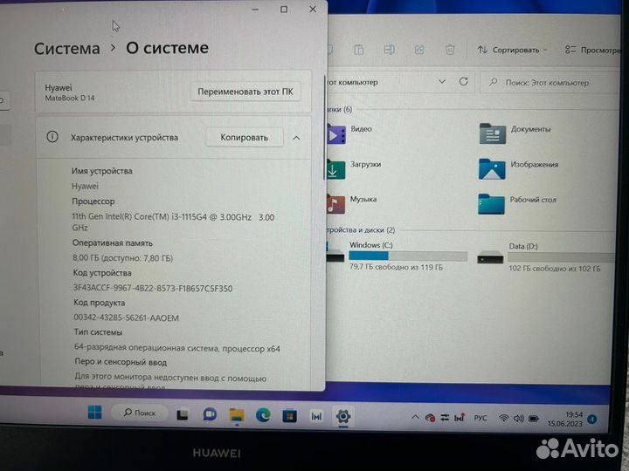Click product code 00342-43285-56261-AAOEM
The image size is (629, 471).
click(x=126, y=318)
